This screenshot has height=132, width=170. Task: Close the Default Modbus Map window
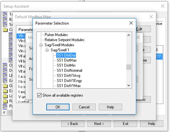[x=151, y=16]
